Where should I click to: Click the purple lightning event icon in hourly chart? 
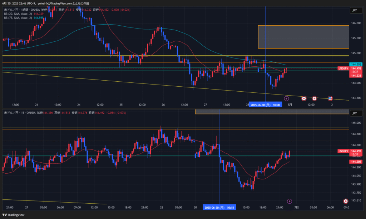coord(286,98)
